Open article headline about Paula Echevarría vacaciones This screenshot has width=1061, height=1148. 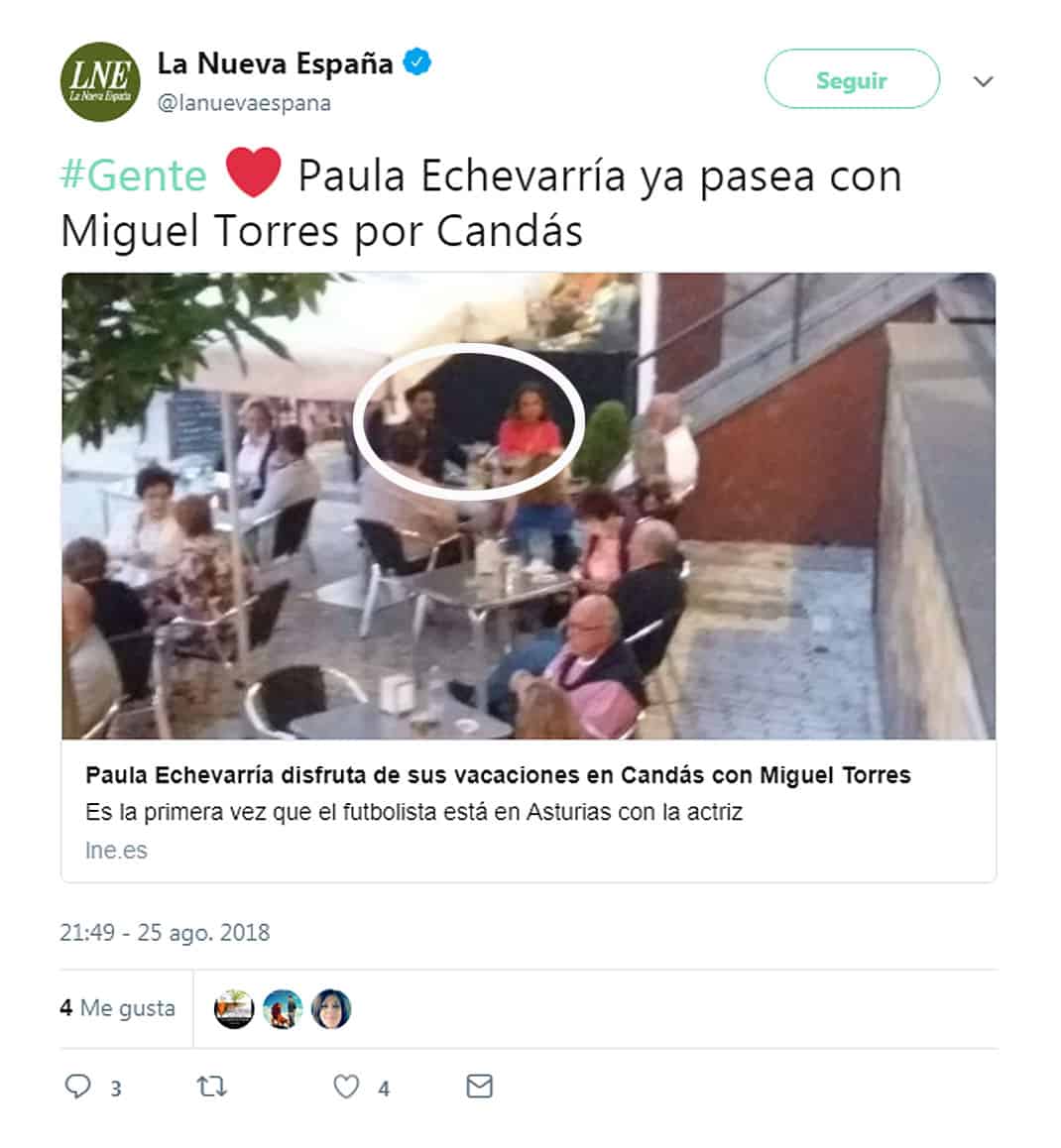[498, 775]
